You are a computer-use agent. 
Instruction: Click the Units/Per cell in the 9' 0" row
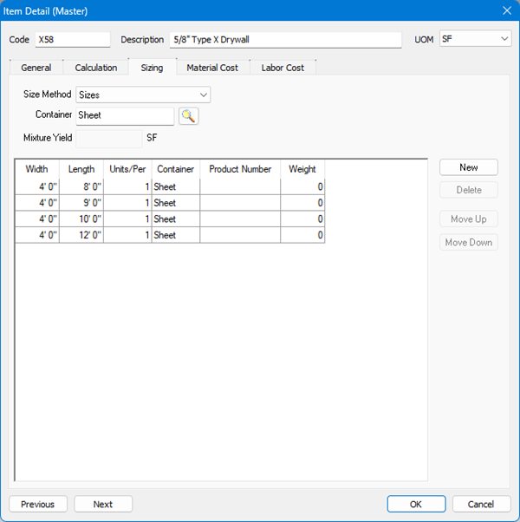127,203
